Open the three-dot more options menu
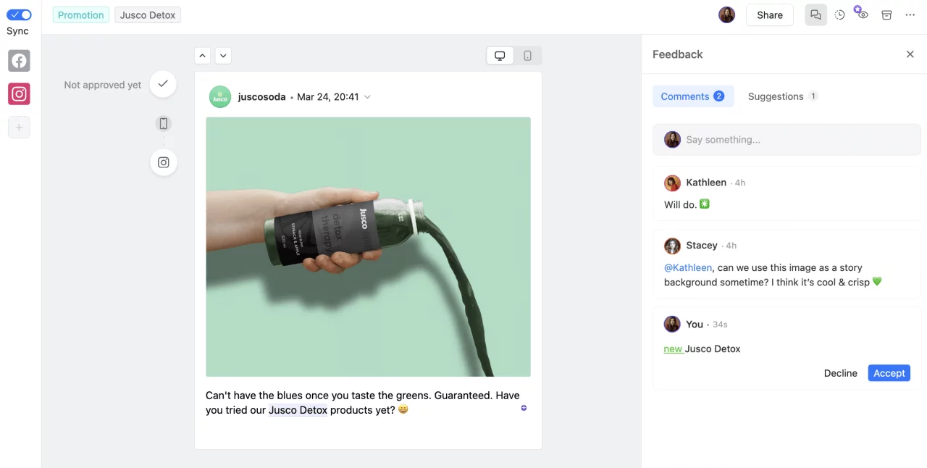927x468 pixels. coord(910,14)
